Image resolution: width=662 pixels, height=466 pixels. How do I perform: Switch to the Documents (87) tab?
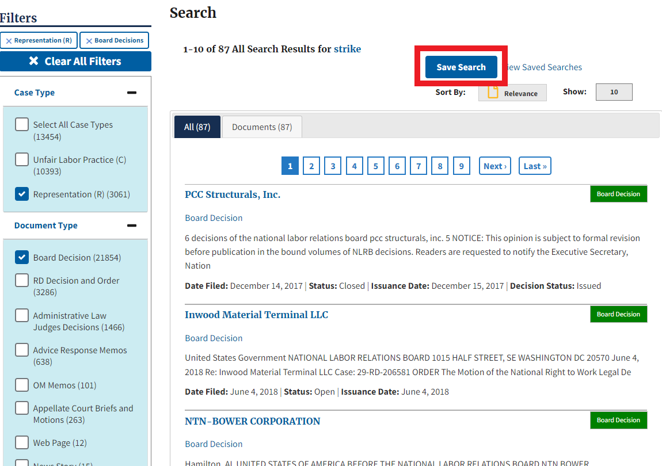pos(262,127)
